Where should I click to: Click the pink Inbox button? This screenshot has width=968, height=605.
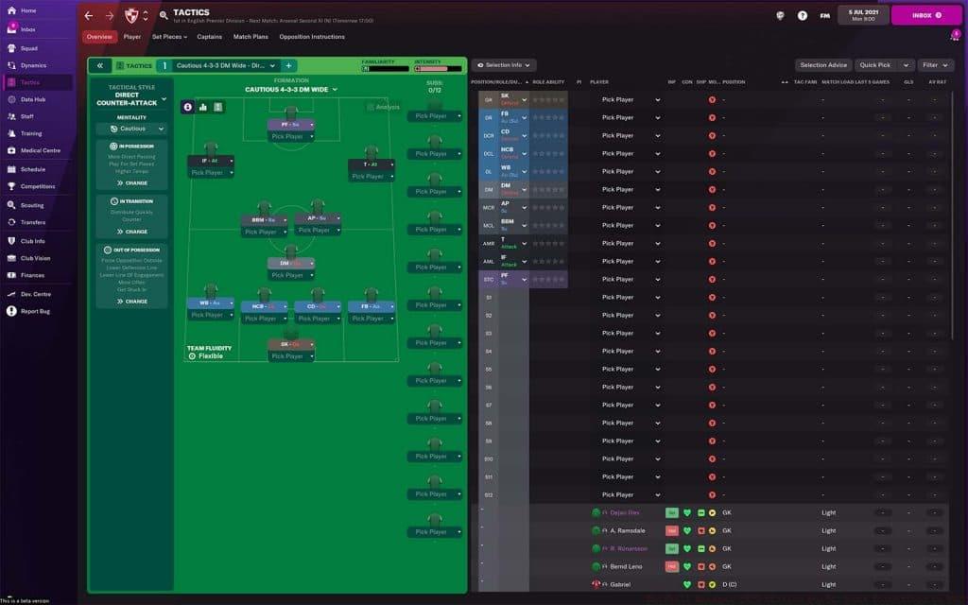click(925, 16)
